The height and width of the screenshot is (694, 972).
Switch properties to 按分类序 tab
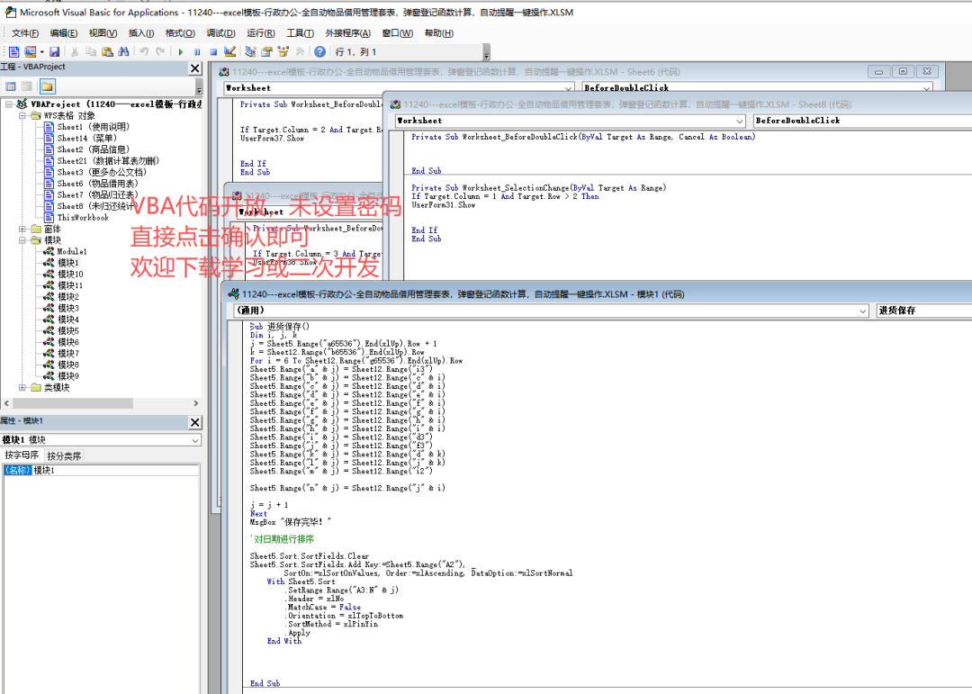(64, 455)
